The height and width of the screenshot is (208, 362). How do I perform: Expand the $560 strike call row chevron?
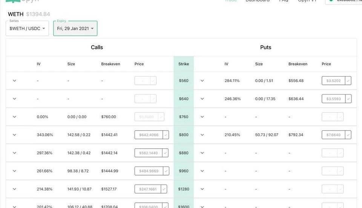pos(15,81)
